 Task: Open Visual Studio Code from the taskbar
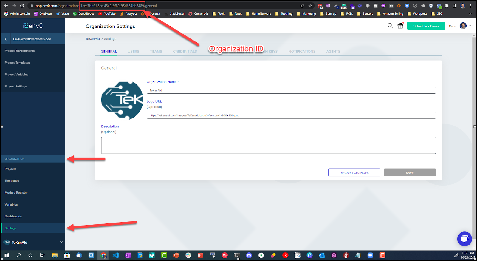(x=116, y=255)
